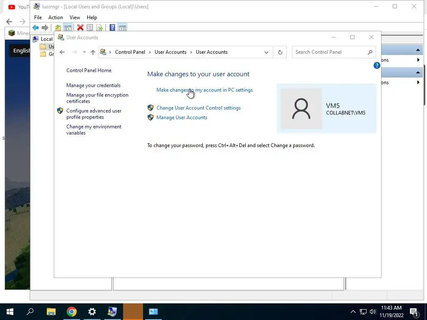Open Control Panel Home
This screenshot has height=320, width=427.
point(89,70)
